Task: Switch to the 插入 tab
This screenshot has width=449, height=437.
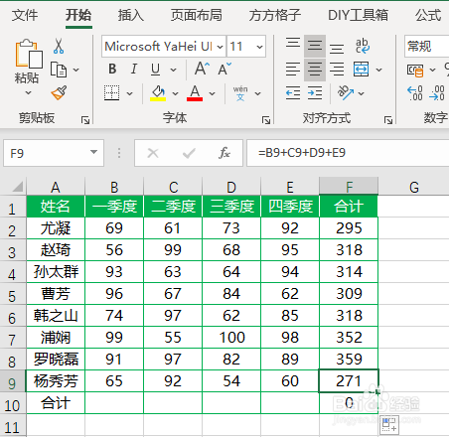Action: click(x=131, y=15)
